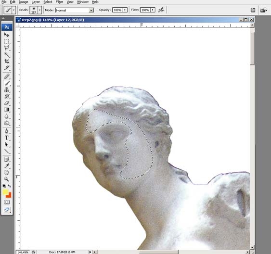Click the Doc size status text

pyautogui.click(x=62, y=252)
